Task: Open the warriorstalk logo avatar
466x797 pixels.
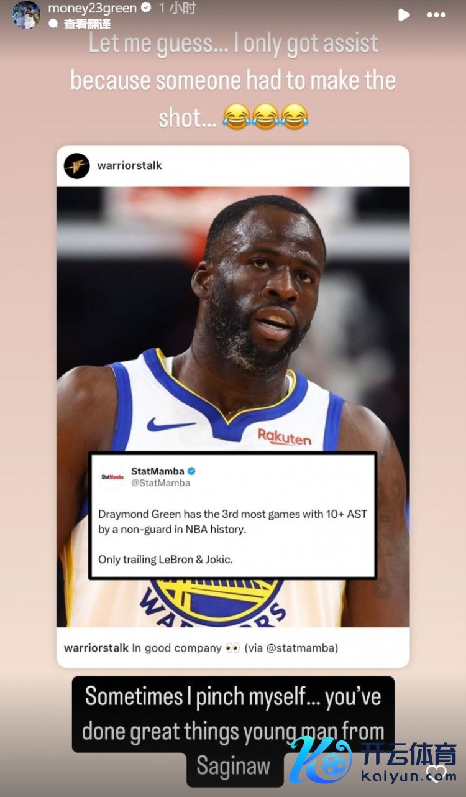Action: pyautogui.click(x=77, y=166)
